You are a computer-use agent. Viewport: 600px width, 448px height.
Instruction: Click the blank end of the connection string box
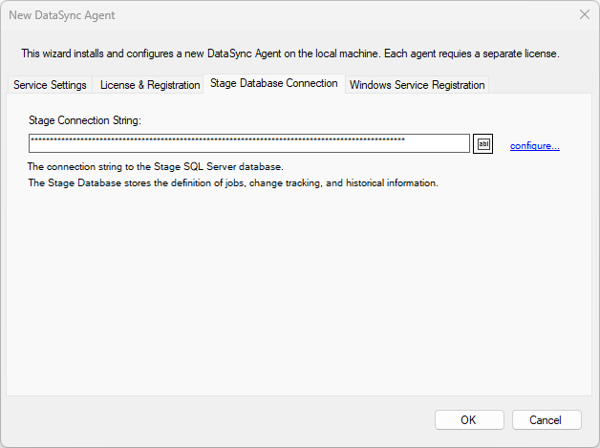[438, 144]
